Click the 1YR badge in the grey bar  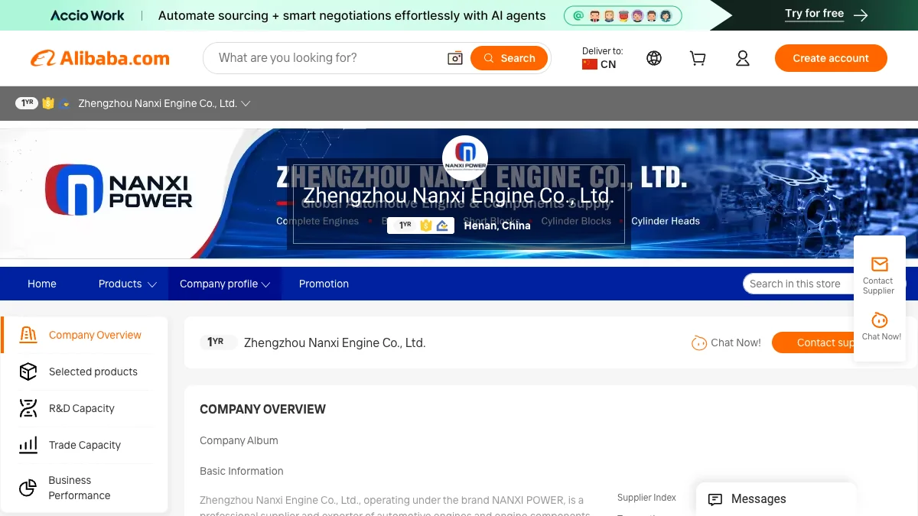pyautogui.click(x=27, y=103)
